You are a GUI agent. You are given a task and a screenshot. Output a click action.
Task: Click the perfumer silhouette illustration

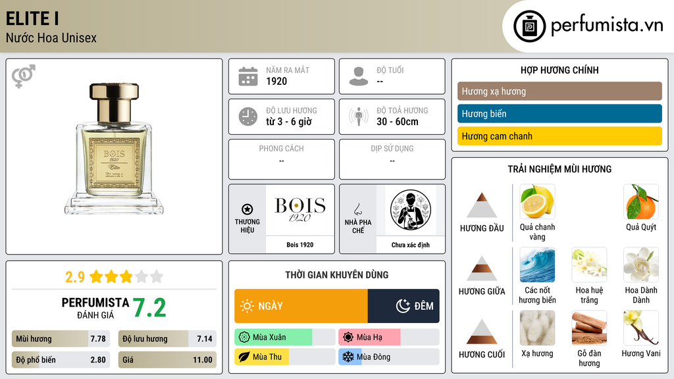click(x=411, y=210)
